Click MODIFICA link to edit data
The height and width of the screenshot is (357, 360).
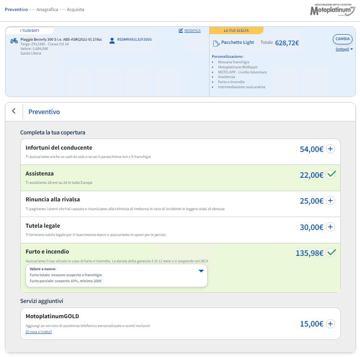point(192,30)
